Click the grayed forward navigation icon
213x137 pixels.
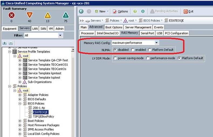(89, 11)
